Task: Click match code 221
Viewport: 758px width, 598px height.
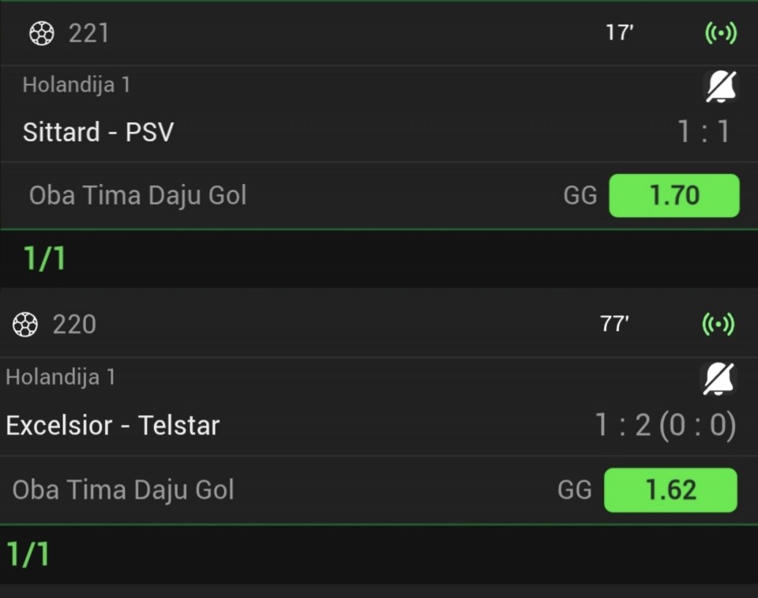Action: point(88,33)
